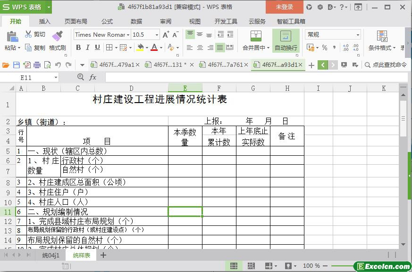This screenshot has height=272, width=412.
Task: Click the add new sheet plus button
Action: (x=103, y=255)
